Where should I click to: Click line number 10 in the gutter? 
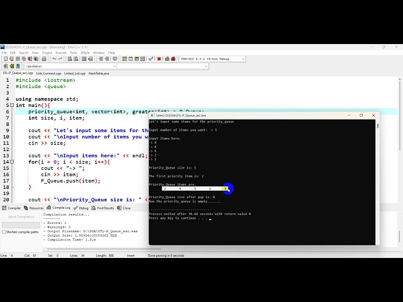pos(6,137)
